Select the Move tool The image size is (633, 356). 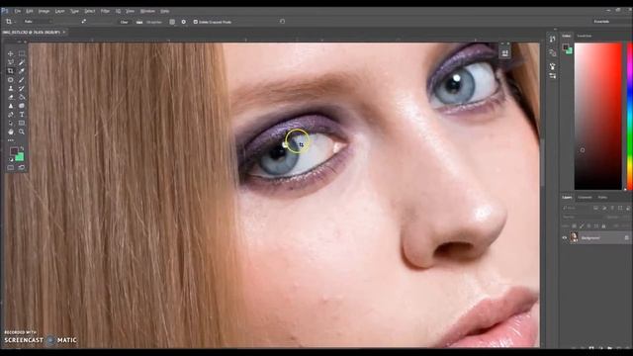[x=11, y=53]
